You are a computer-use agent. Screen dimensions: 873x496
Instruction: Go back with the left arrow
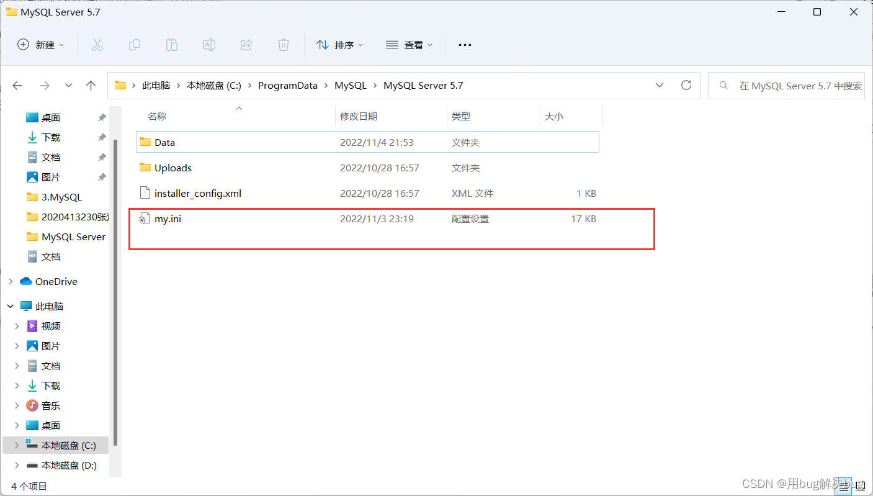pos(17,86)
